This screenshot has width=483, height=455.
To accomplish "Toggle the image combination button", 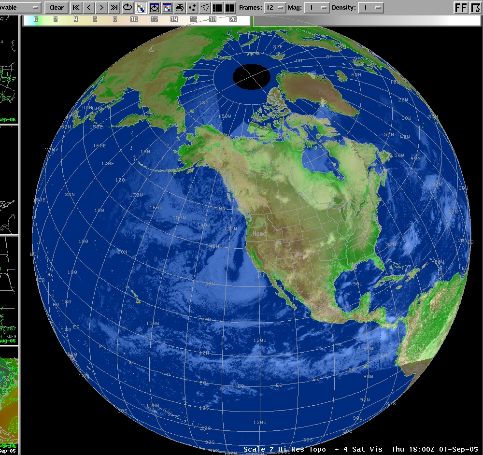I will point(141,8).
